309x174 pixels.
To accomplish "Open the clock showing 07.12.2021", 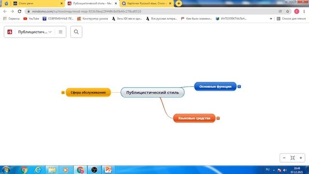I will [296, 170].
